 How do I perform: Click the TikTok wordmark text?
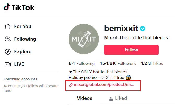(23, 8)
